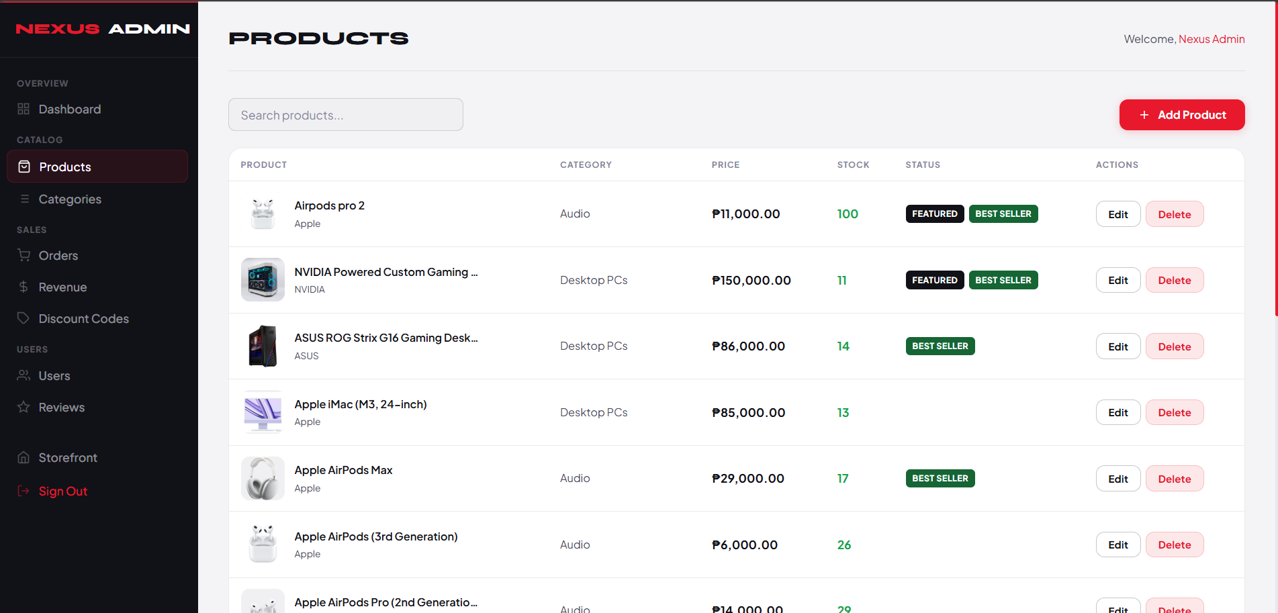The height and width of the screenshot is (613, 1278).
Task: Focus the Search products field
Action: tap(346, 115)
